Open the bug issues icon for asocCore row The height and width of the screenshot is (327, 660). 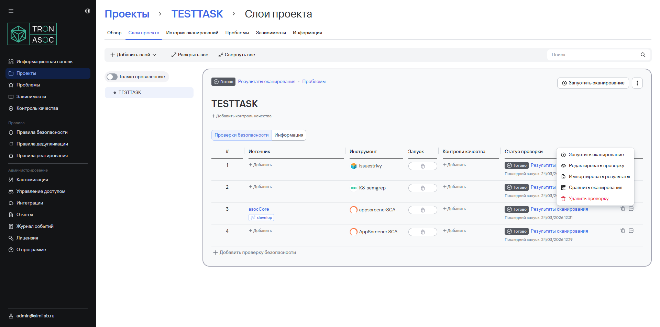pos(623,209)
